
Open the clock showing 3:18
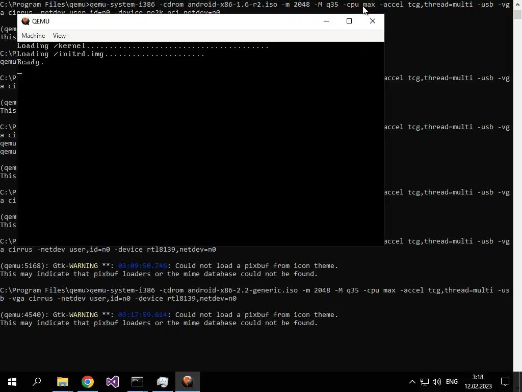(478, 382)
